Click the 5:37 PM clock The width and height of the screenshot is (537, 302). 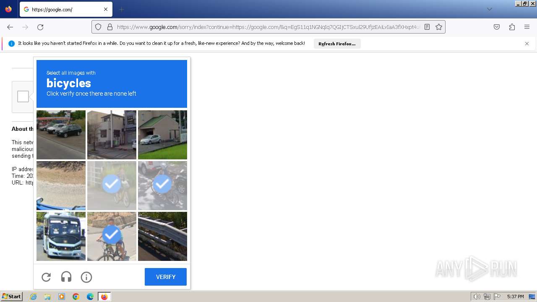pos(515,297)
